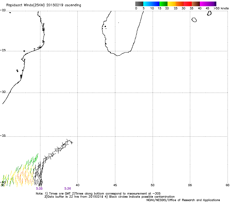The image size is (230, 202).
Task: Click the cyan-blue 5-15 knots color band
Action: click(151, 4)
